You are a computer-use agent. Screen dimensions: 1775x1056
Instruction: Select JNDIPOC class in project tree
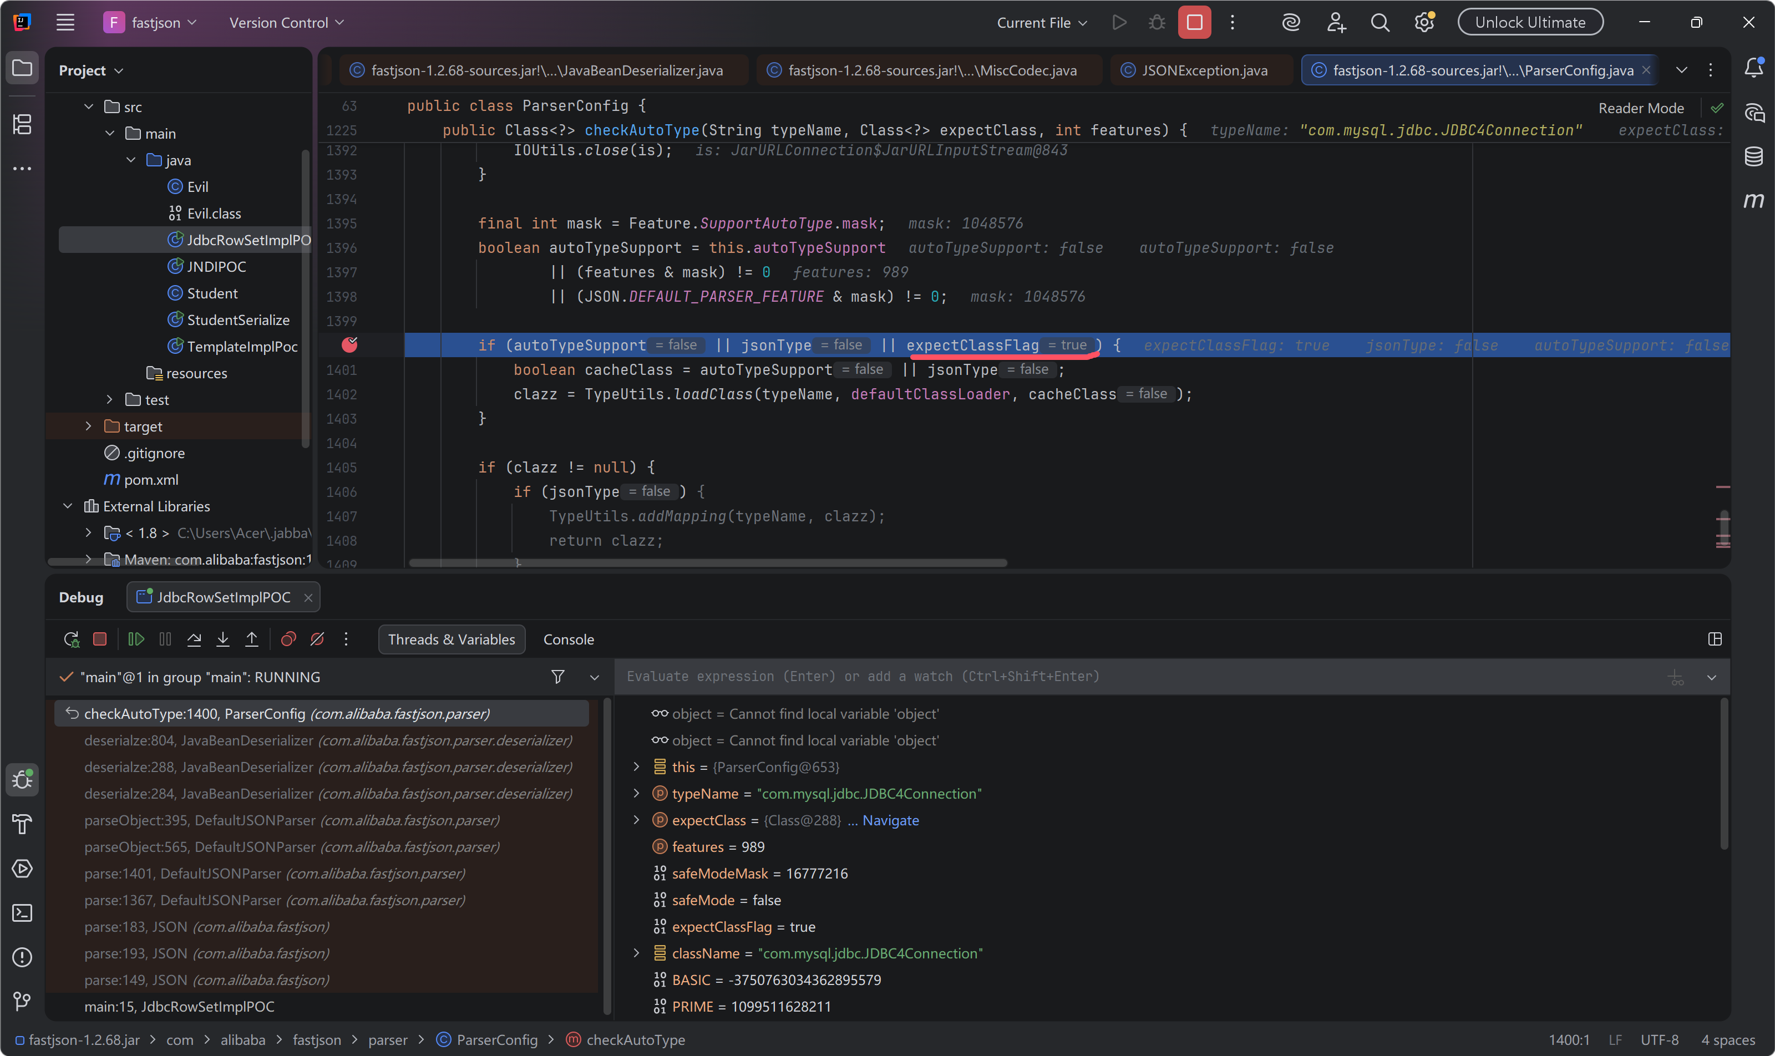point(216,266)
